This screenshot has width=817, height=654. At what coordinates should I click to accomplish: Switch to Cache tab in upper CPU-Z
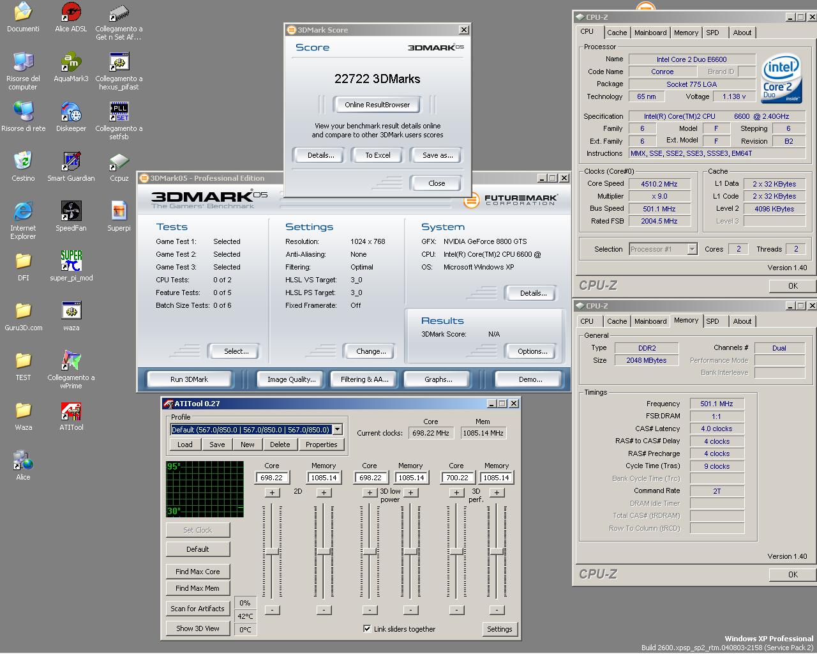pos(617,33)
